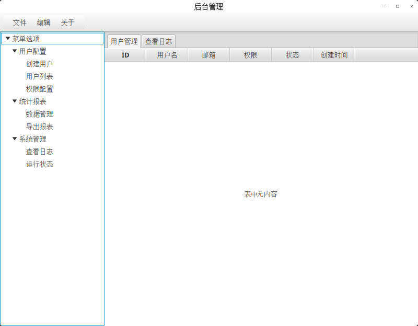418x326 pixels.
Task: Sort by the 状态 column header
Action: [x=293, y=55]
